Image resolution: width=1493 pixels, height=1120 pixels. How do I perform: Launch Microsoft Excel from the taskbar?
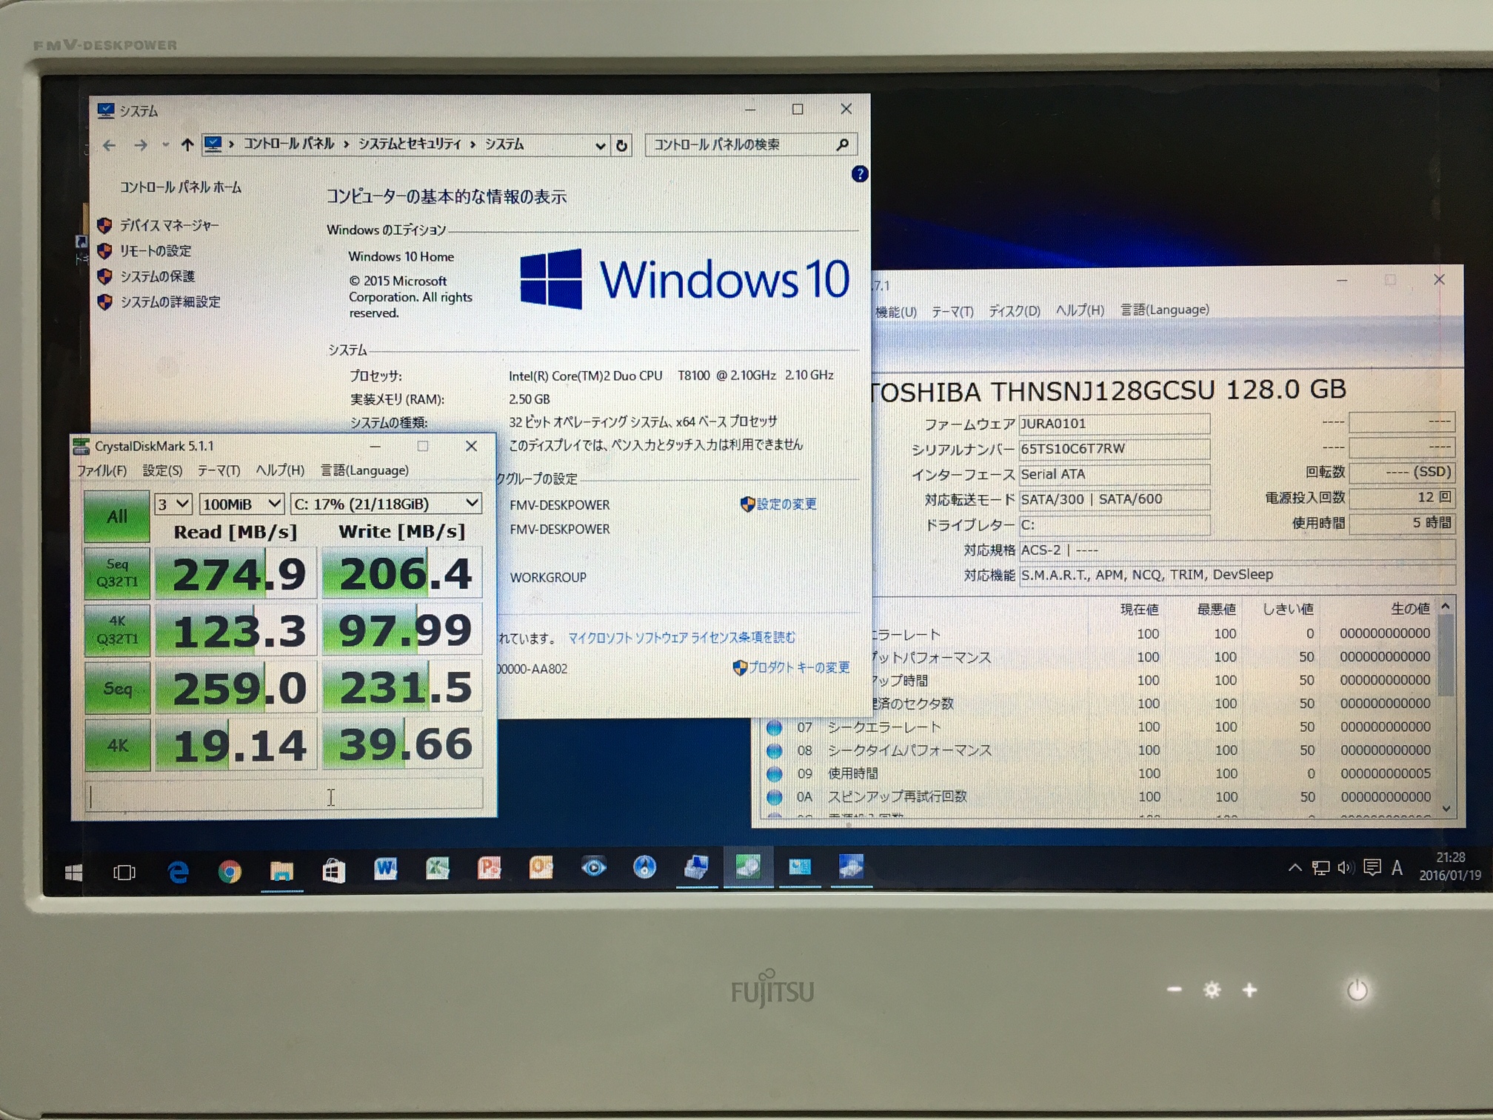[437, 867]
